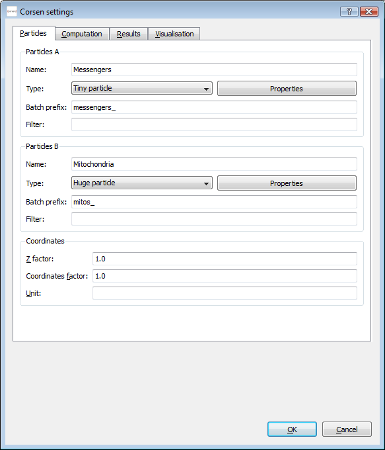
Task: Focus the empty Unit field
Action: coord(225,293)
